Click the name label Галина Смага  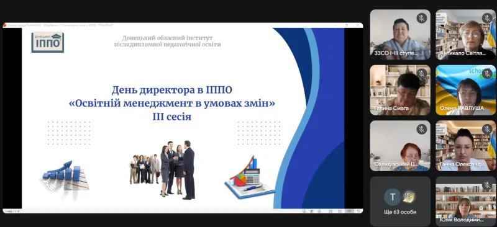[x=391, y=109]
